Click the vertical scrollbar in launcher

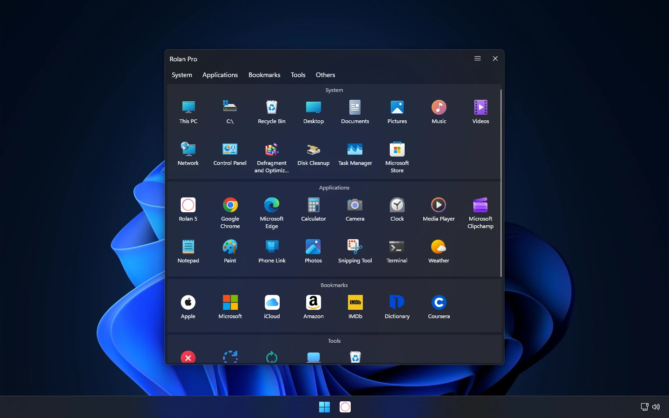point(501,183)
